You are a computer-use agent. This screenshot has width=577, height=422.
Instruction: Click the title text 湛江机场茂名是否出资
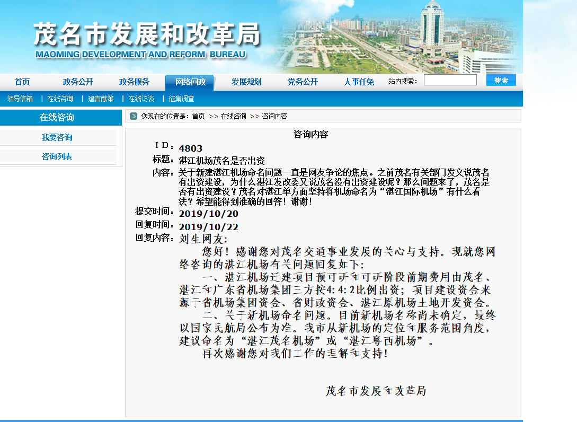221,161
